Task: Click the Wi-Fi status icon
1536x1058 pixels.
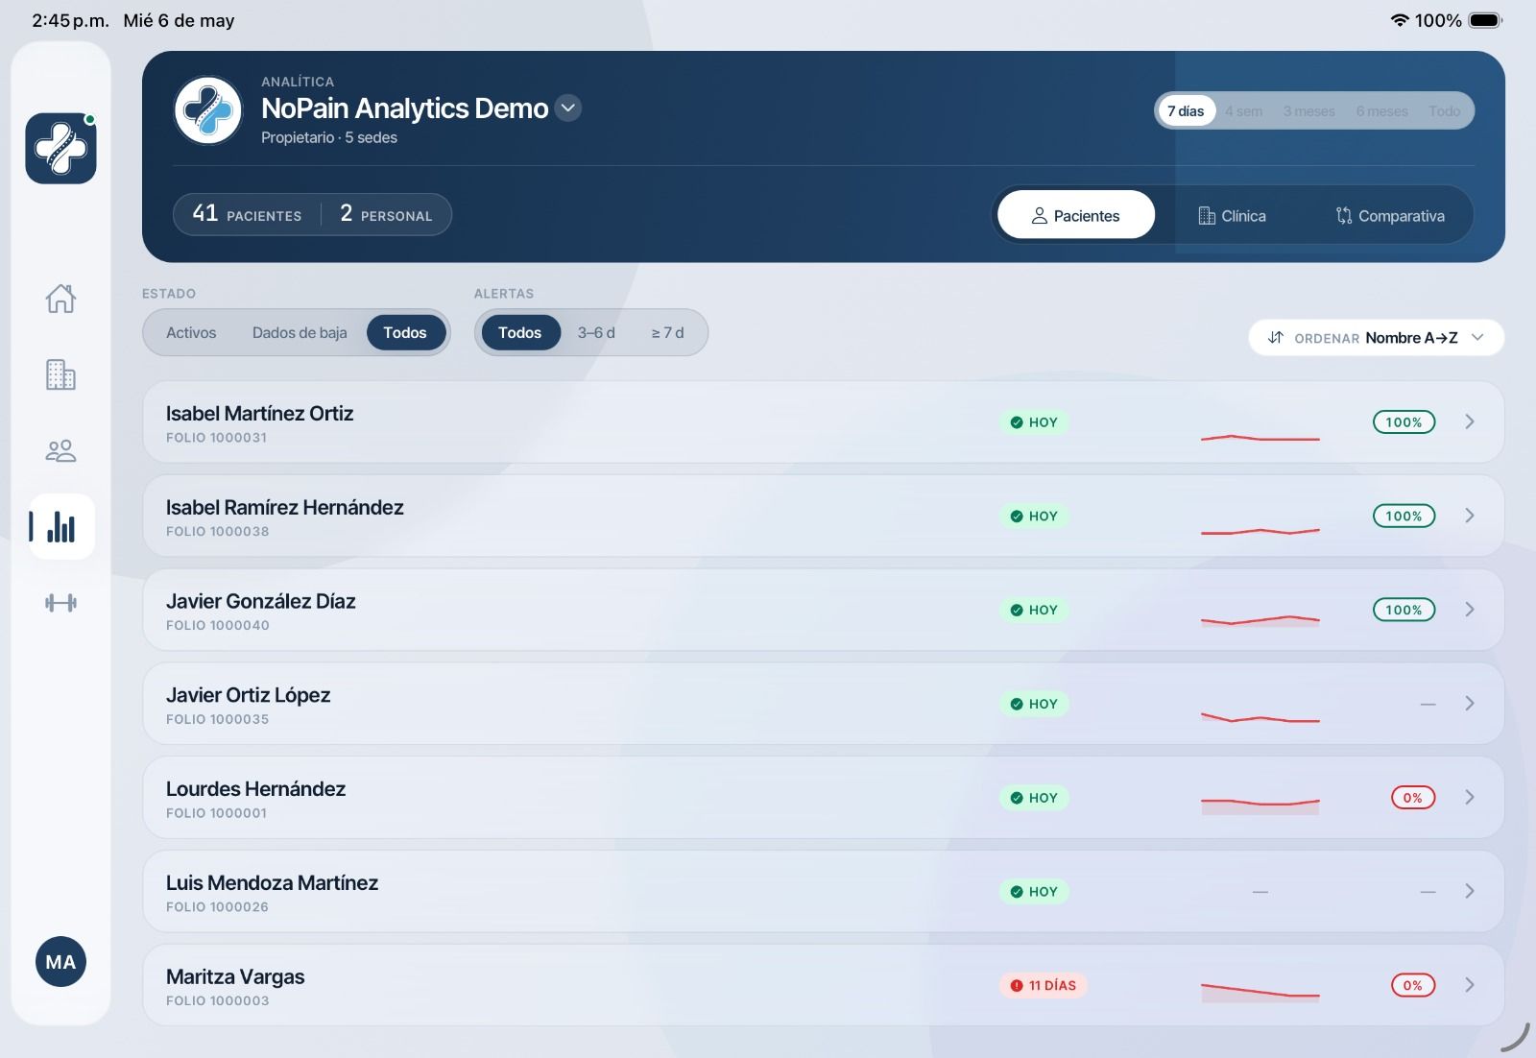Action: 1400,20
